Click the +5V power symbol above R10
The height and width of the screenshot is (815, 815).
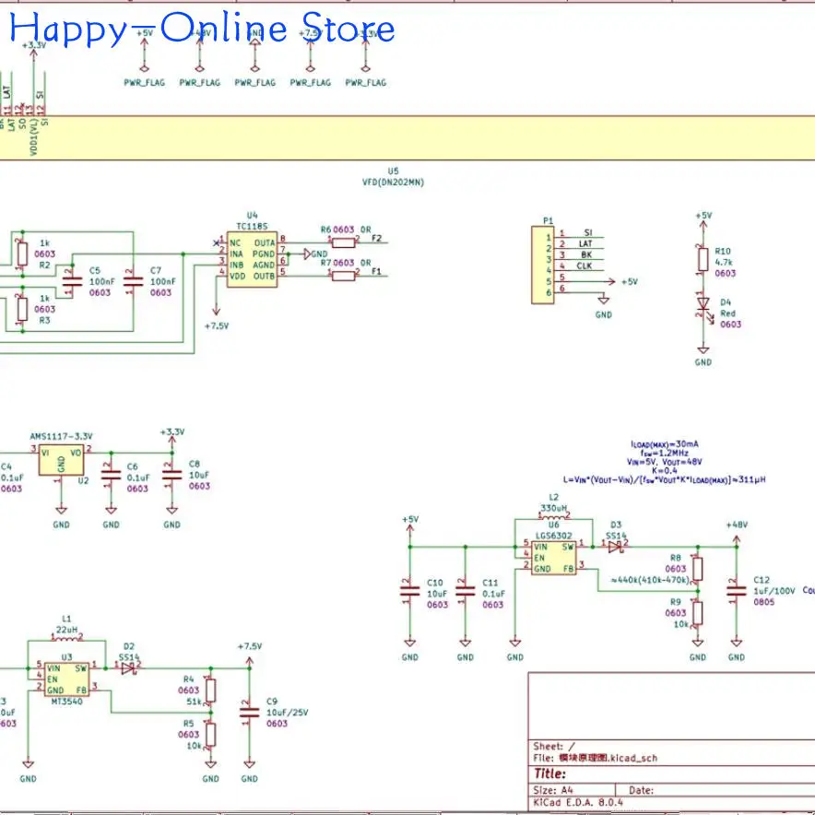[x=703, y=222]
